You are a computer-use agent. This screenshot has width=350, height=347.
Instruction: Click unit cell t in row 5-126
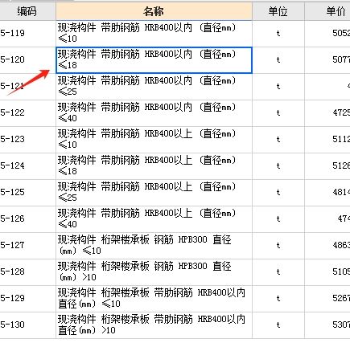click(x=278, y=219)
